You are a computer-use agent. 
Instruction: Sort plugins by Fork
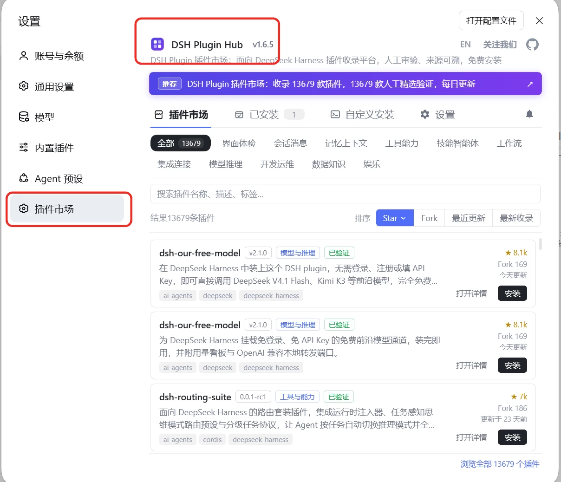click(429, 218)
